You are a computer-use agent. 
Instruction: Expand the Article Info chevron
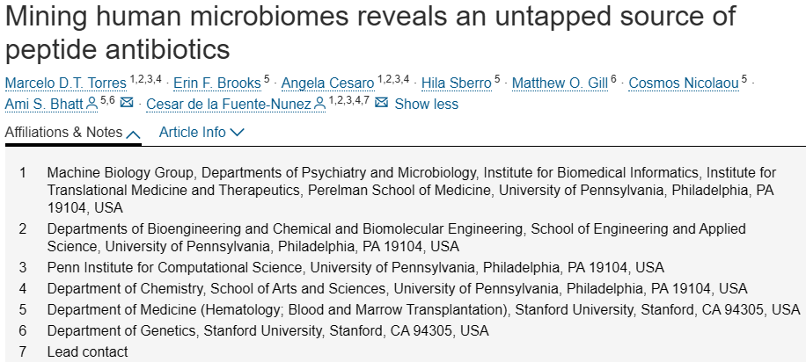coord(237,133)
